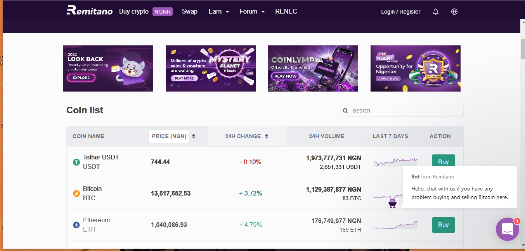525x251 pixels.
Task: Click the chat unread badge 1
Action: point(517,221)
